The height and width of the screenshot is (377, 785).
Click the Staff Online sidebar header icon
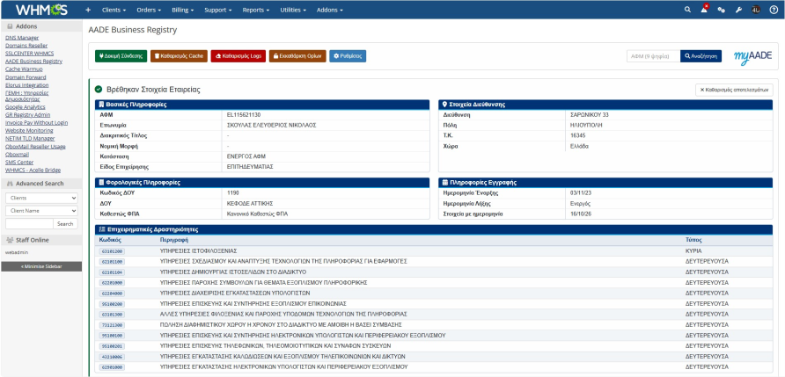click(x=10, y=240)
